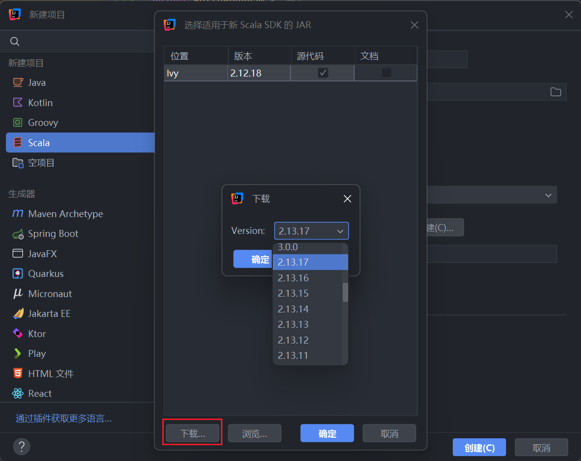Screen dimensions: 581x461
Task: Choose the HTML 文件 generator entry
Action: (x=51, y=374)
